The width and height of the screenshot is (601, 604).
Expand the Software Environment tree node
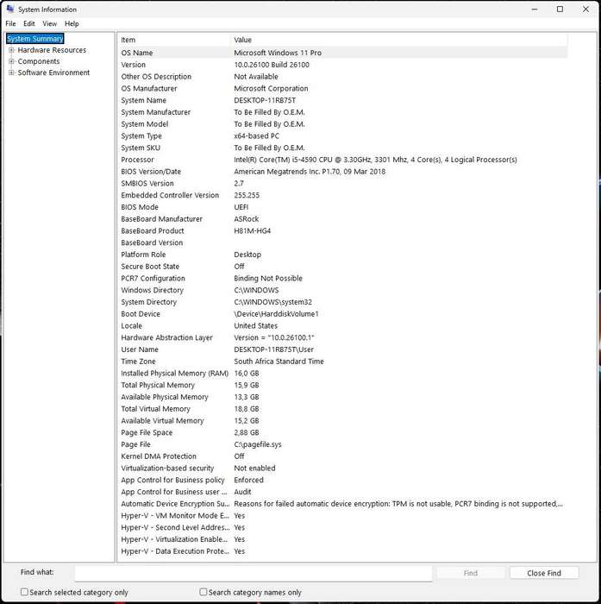pyautogui.click(x=11, y=72)
